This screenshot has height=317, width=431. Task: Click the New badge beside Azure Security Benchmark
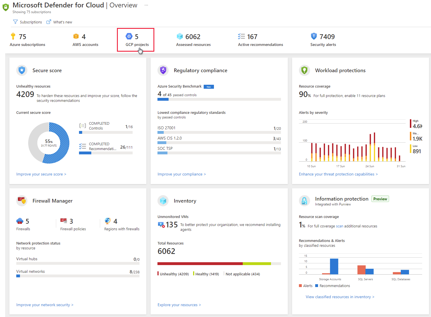click(x=209, y=87)
